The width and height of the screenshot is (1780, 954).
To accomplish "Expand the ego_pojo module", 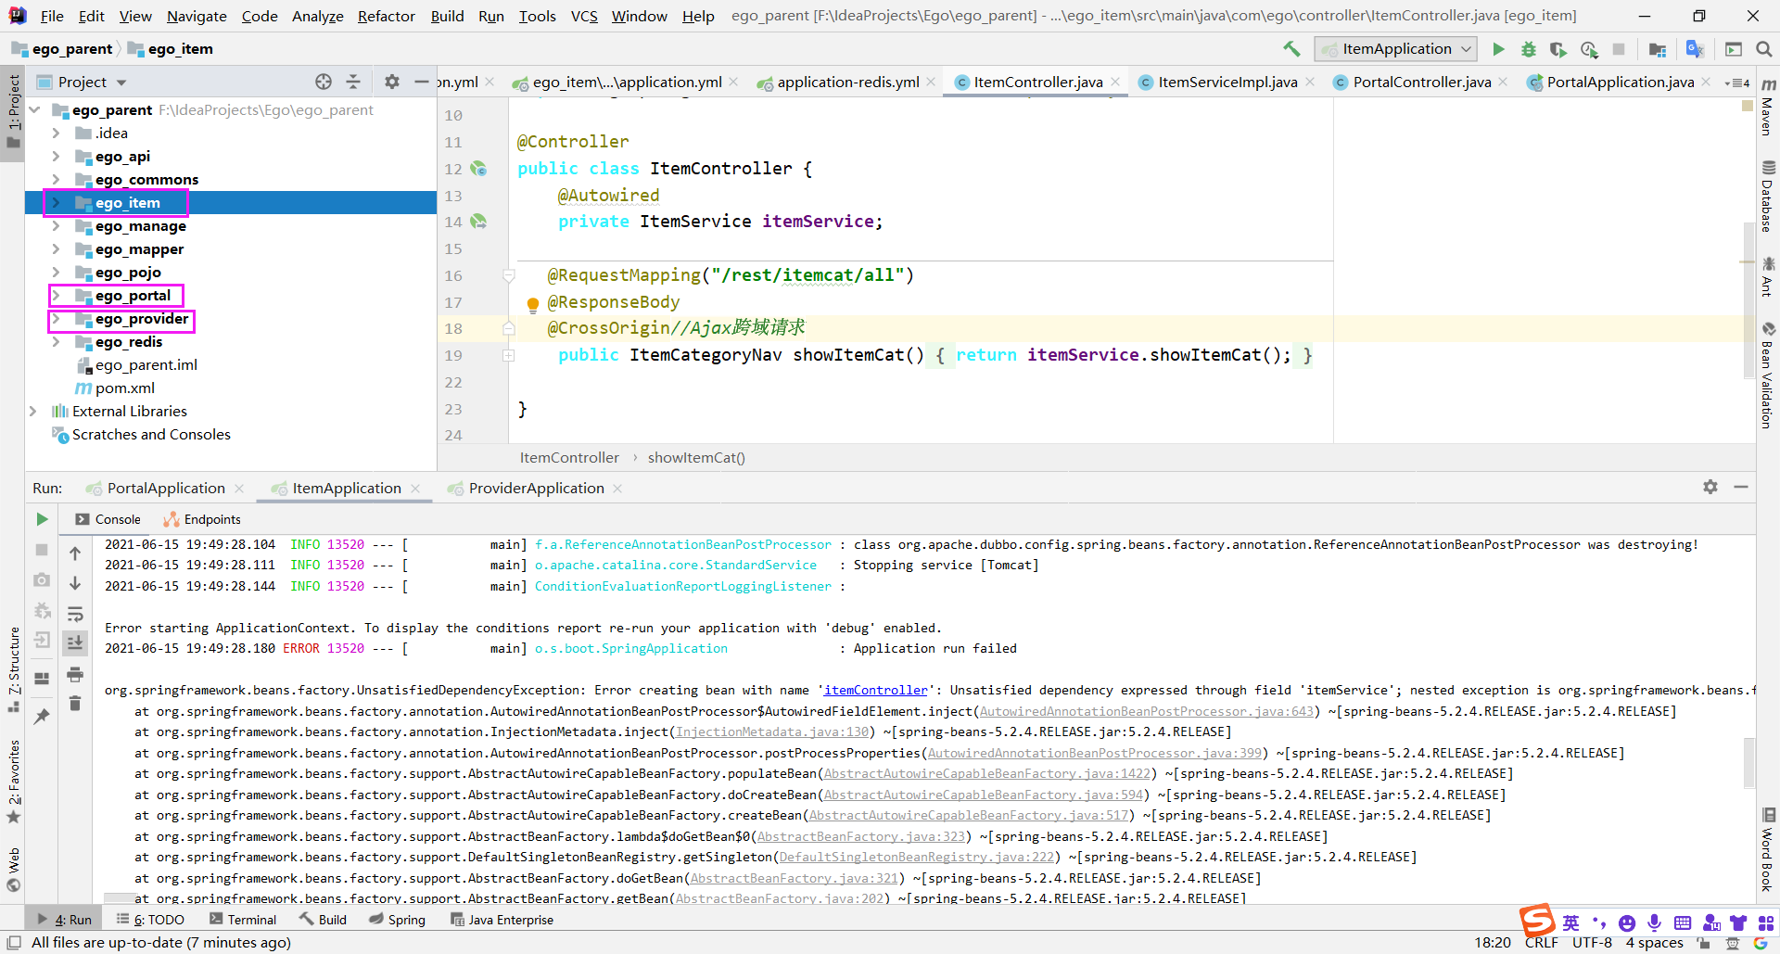I will coord(56,273).
